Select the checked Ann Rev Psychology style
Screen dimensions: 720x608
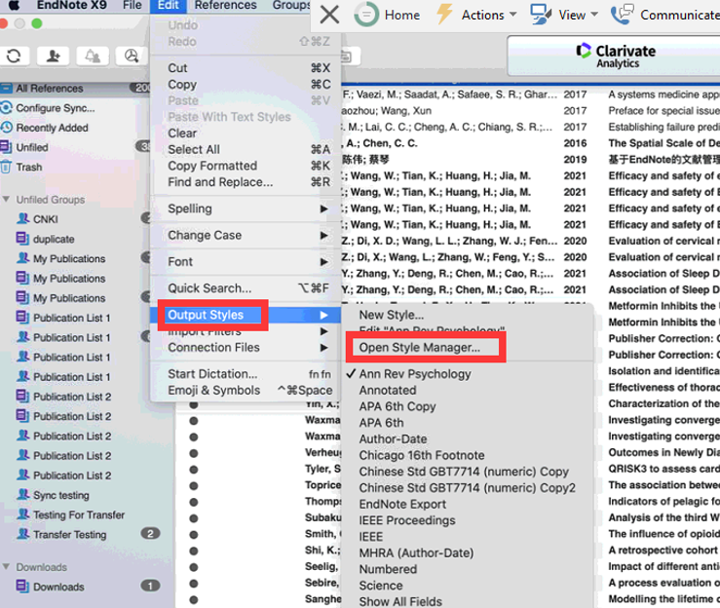pos(415,374)
